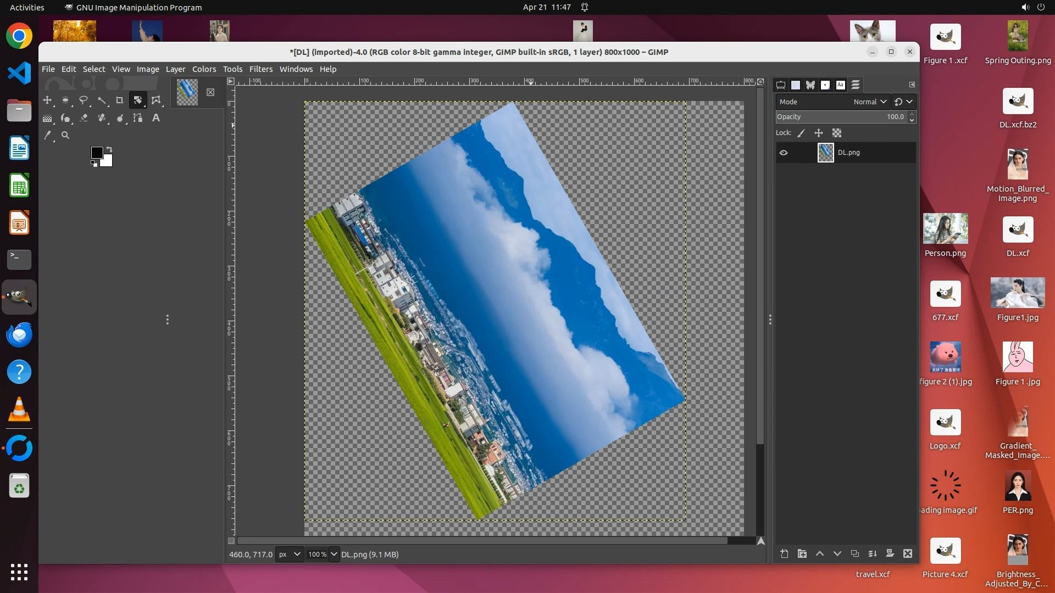Toggle lock pixels brush icon
Image resolution: width=1055 pixels, height=593 pixels.
tap(801, 133)
